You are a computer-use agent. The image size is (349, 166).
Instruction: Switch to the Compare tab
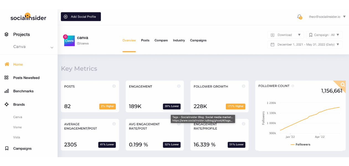(161, 40)
